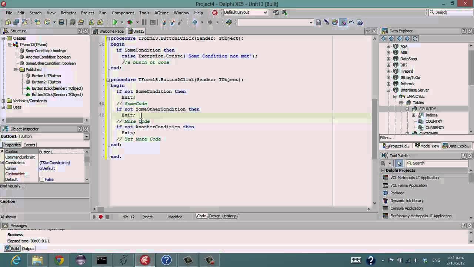Click the play macro icon in editor status bar
The image size is (474, 267).
click(x=94, y=217)
